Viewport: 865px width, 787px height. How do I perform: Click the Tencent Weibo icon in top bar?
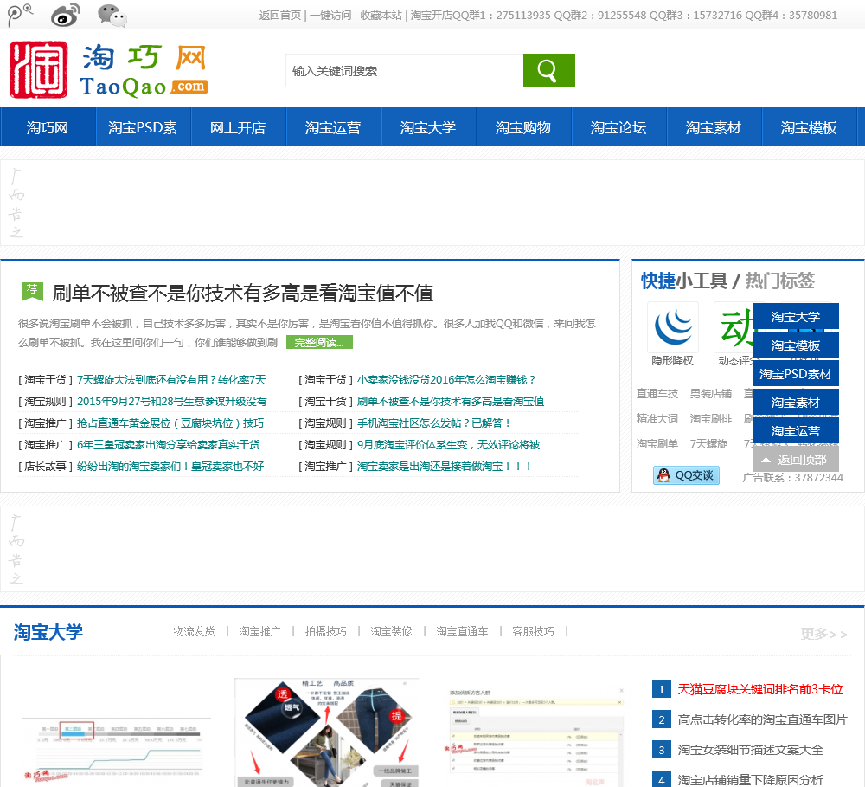coord(20,15)
